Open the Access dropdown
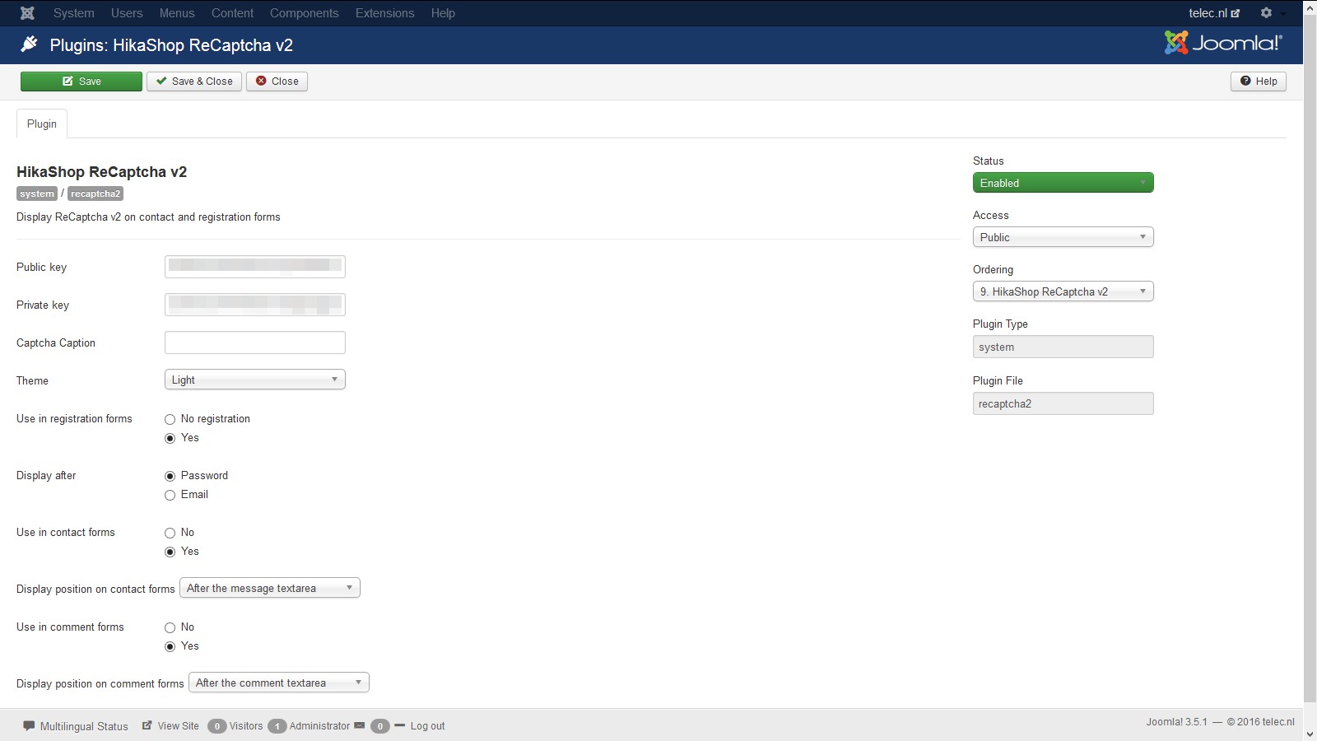The height and width of the screenshot is (741, 1317). pyautogui.click(x=1063, y=237)
